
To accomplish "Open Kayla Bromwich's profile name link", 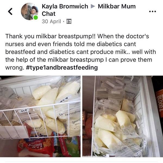I will 65,6.
